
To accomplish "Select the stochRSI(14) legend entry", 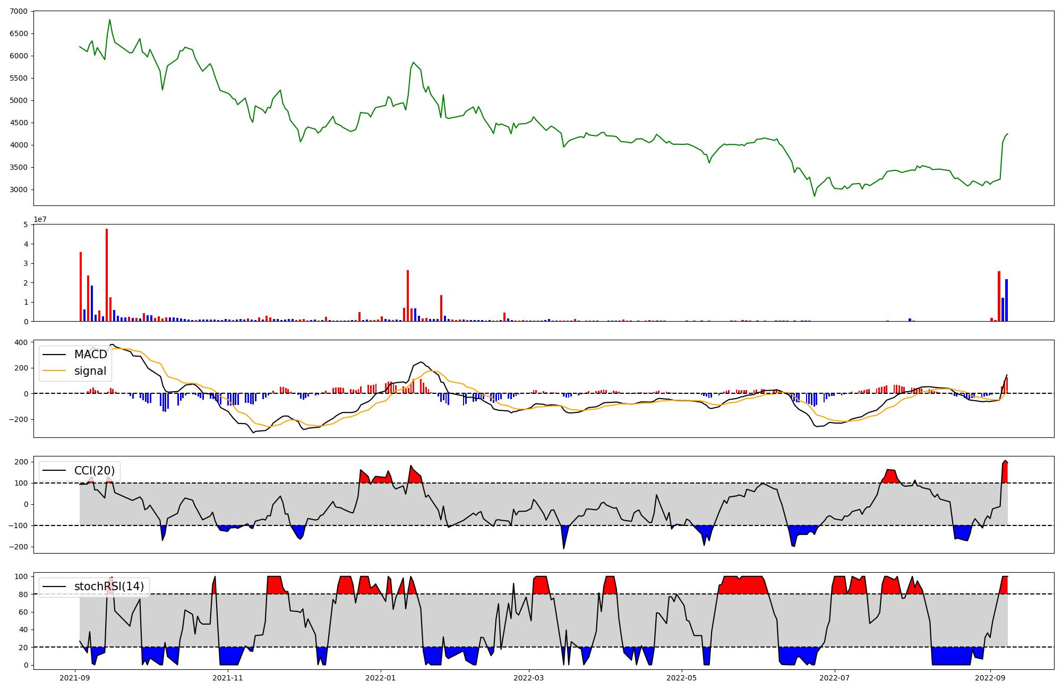I will coord(109,586).
